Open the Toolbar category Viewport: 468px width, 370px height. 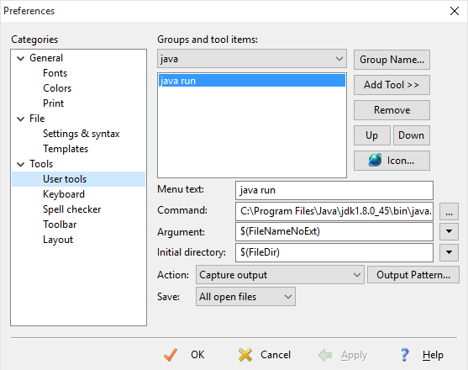[x=60, y=225]
